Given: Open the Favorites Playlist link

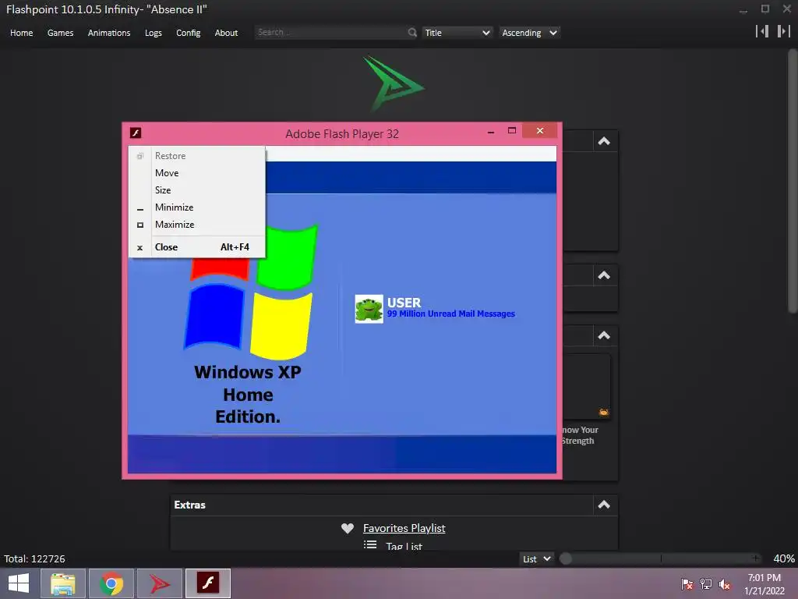Looking at the screenshot, I should point(404,528).
